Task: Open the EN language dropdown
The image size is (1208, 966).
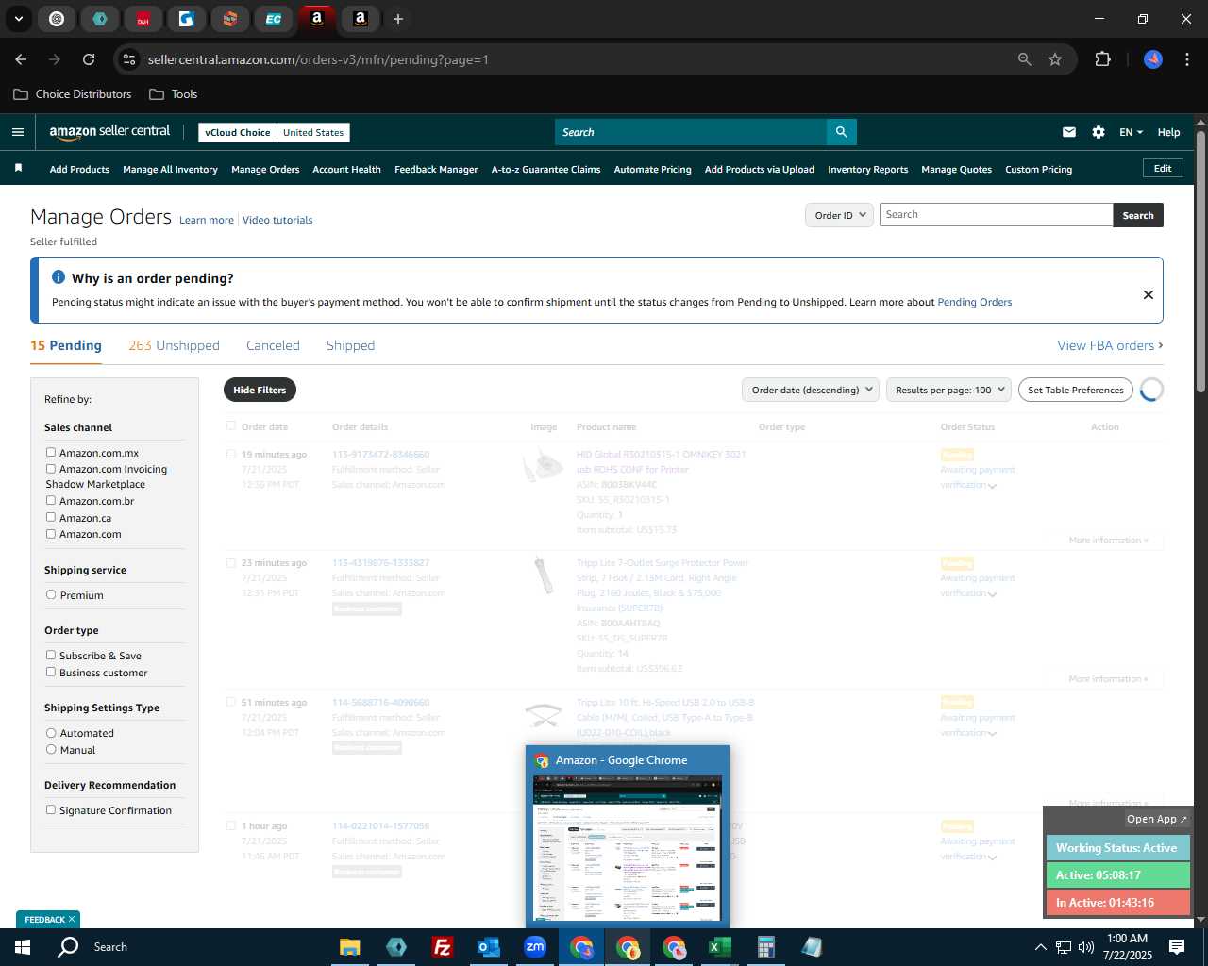Action: coord(1131,132)
